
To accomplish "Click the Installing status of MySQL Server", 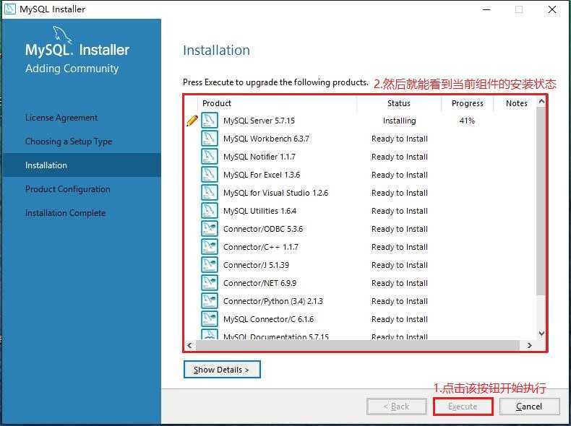I will (399, 121).
